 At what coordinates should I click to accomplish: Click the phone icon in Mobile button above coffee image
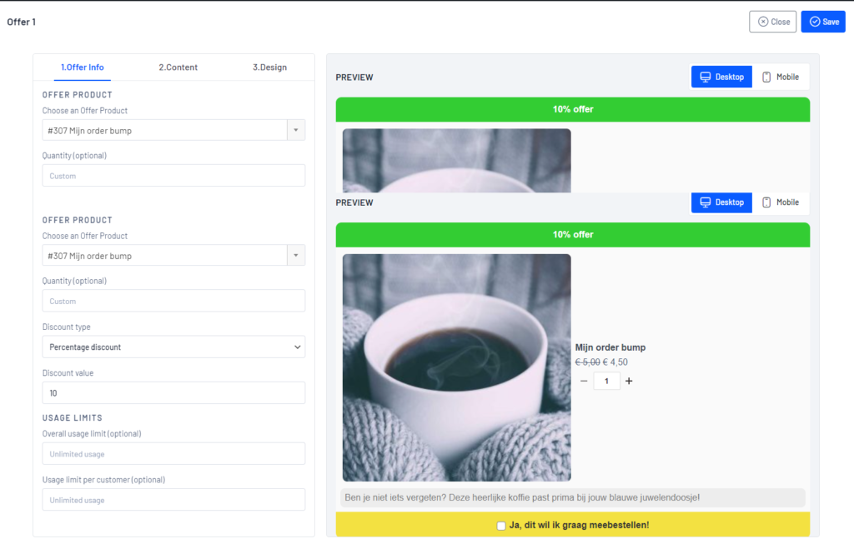coord(766,202)
